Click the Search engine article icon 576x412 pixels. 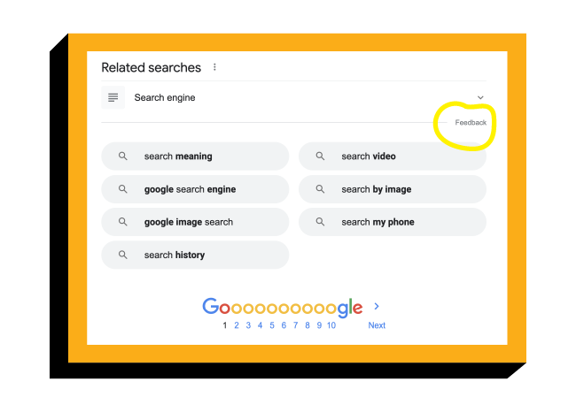(x=113, y=97)
